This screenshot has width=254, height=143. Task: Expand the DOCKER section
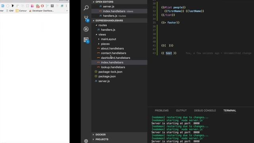(x=94, y=135)
